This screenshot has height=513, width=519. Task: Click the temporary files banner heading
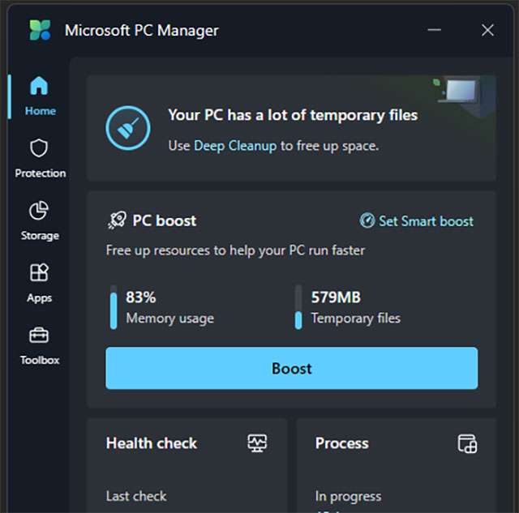[x=293, y=115]
